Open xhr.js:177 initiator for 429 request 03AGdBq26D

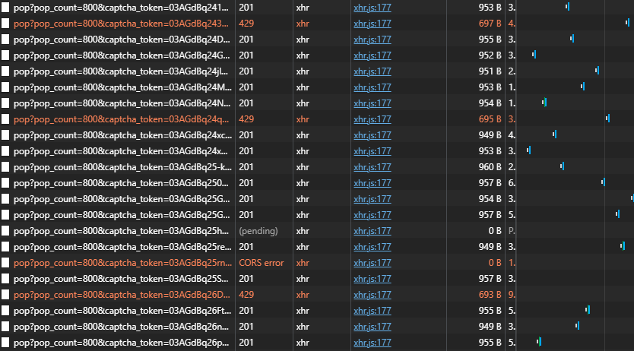pyautogui.click(x=372, y=295)
